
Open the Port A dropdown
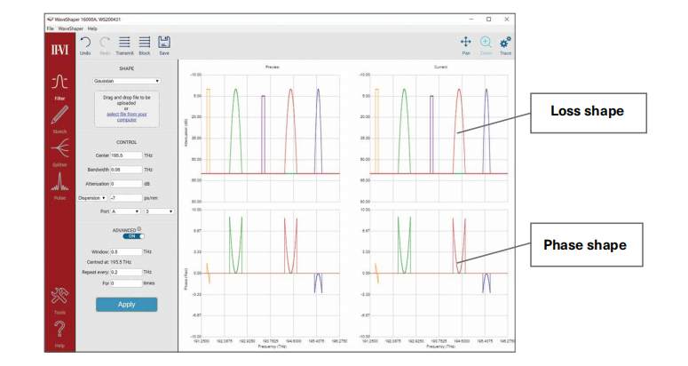[x=125, y=211]
